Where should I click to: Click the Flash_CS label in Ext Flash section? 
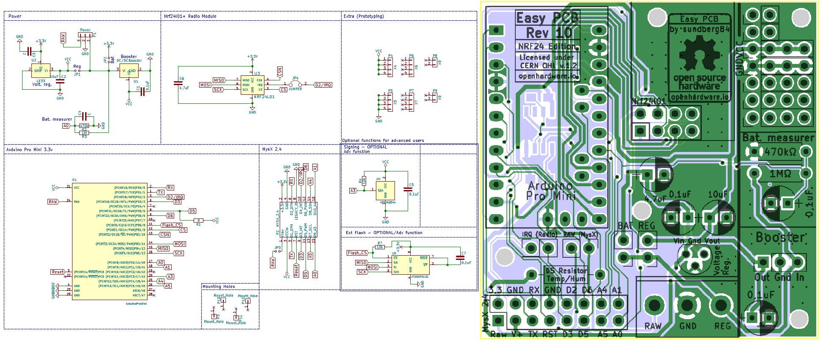tap(358, 253)
